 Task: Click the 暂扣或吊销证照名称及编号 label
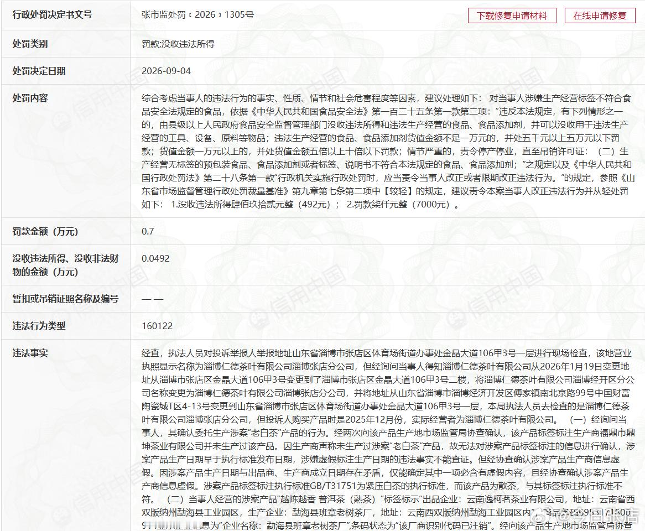pos(65,299)
